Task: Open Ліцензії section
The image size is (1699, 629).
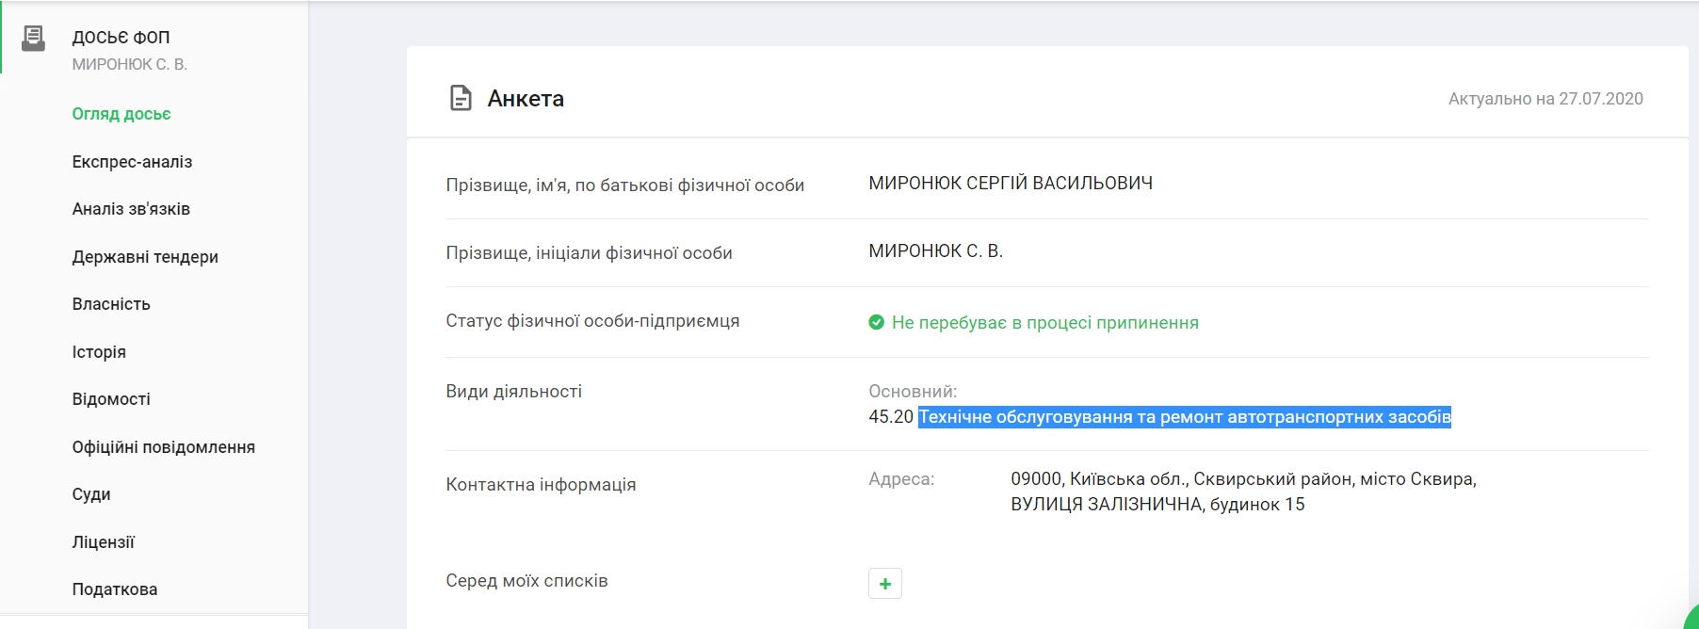Action: click(x=104, y=542)
